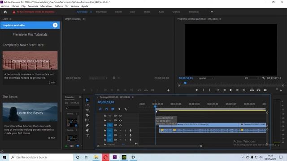This screenshot has width=287, height=161.
Task: Click the Proyecto panel tab
Action: pos(69,97)
